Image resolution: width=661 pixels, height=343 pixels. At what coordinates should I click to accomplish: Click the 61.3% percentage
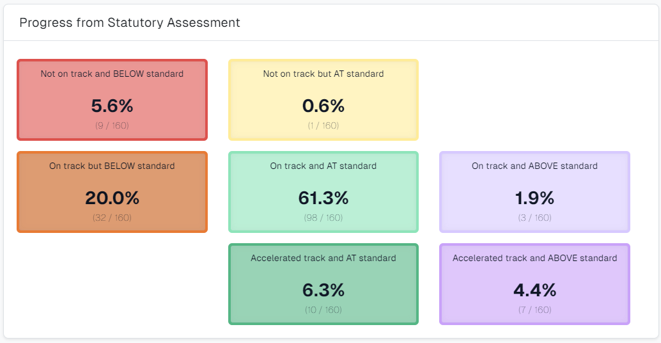coord(323,198)
